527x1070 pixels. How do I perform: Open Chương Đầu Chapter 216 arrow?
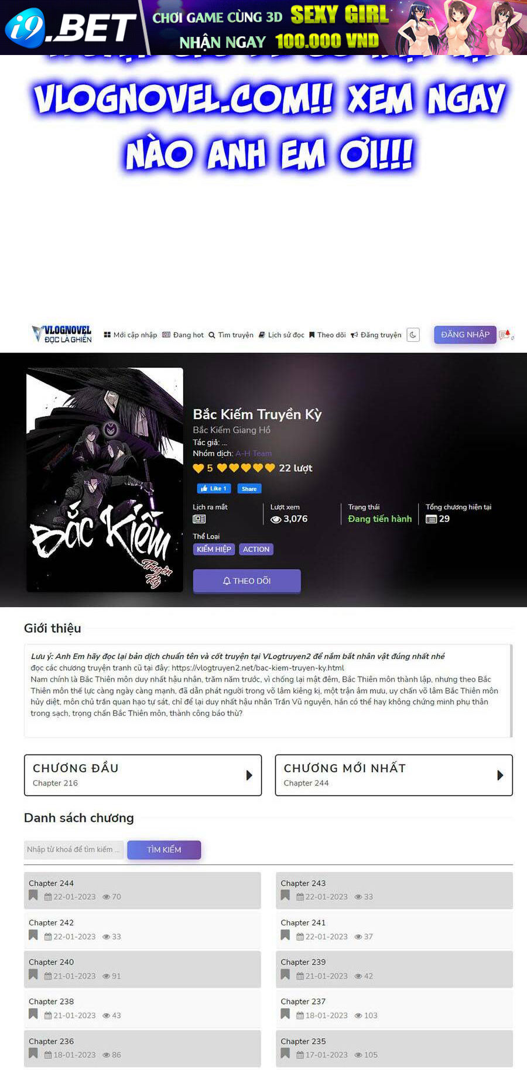pyautogui.click(x=249, y=775)
